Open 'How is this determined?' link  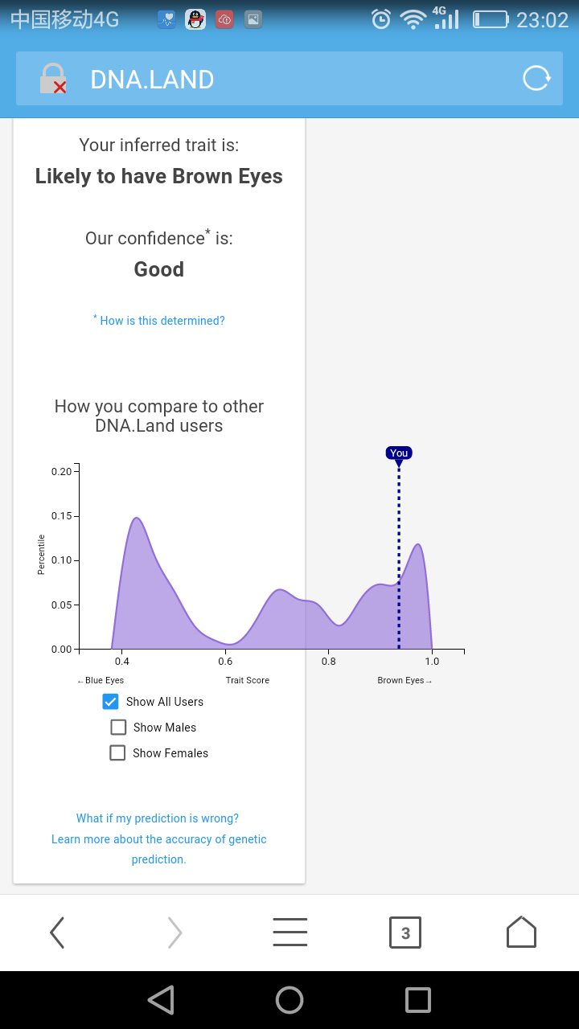159,320
